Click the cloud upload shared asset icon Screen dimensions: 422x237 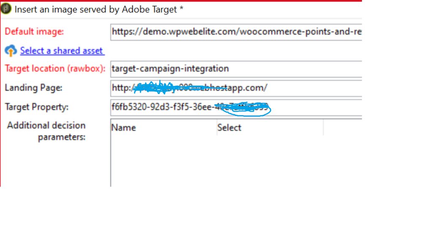point(11,51)
